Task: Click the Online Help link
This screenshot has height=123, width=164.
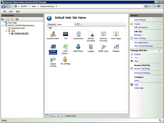Action: (x=139, y=88)
